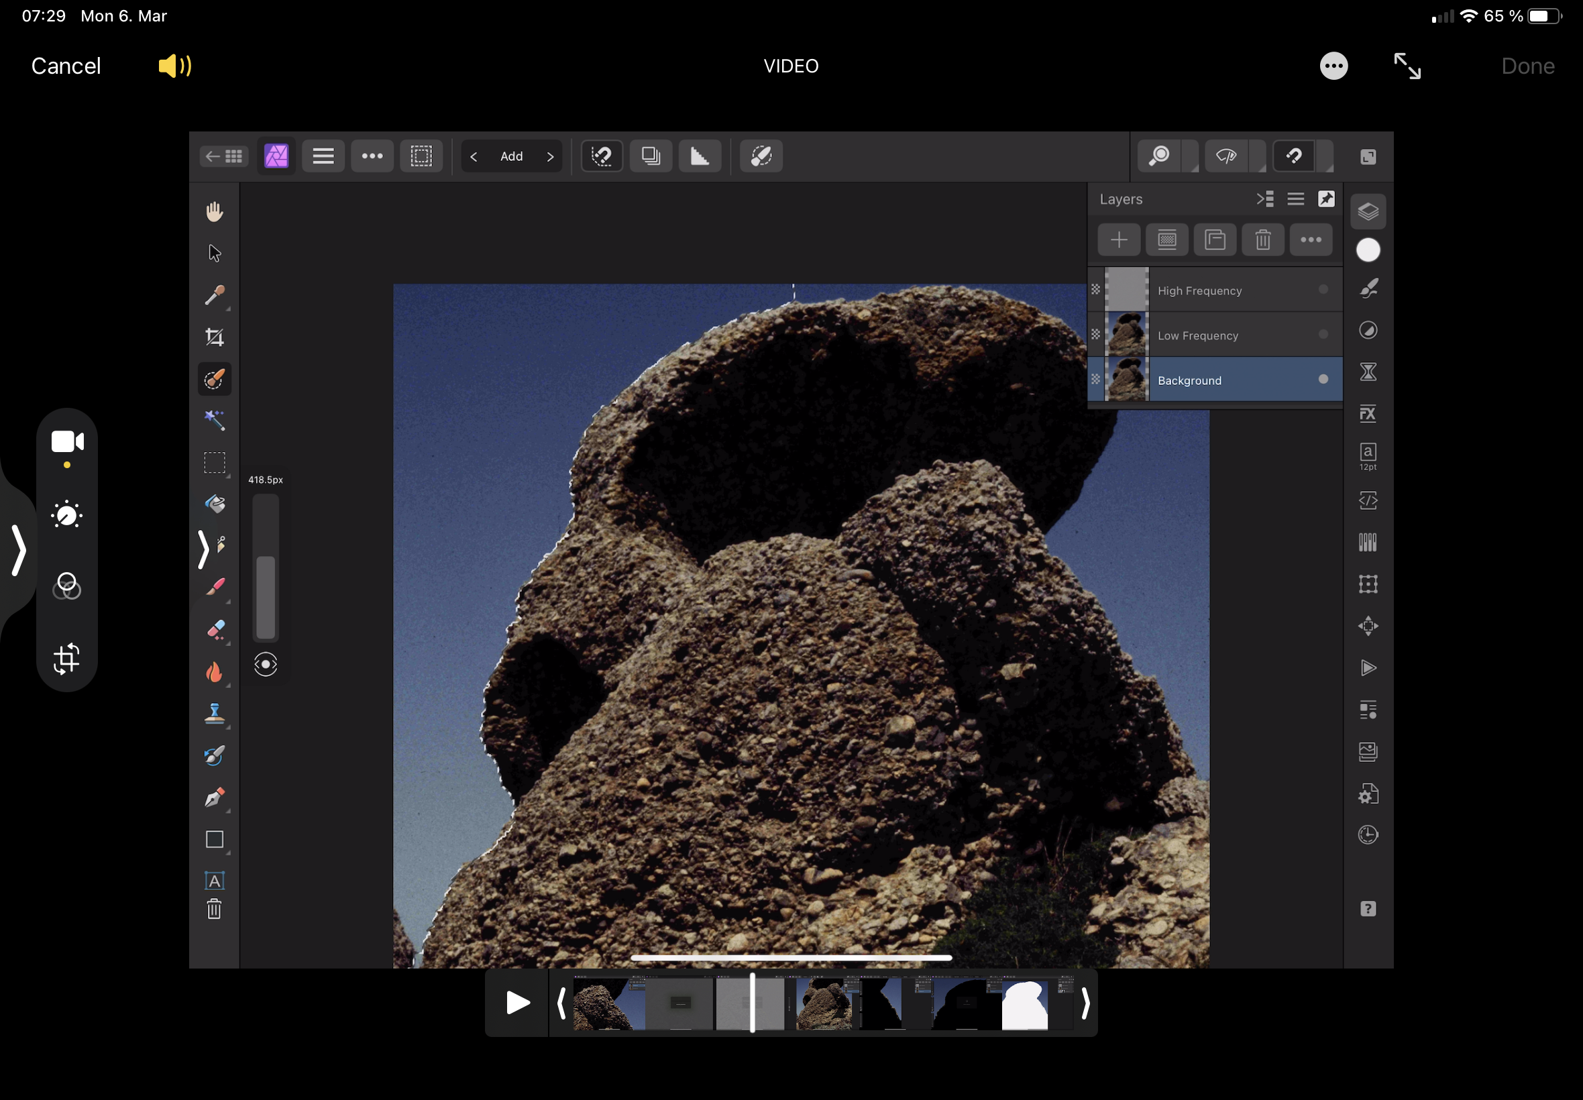Open the document hamburger menu in toolbar
This screenshot has height=1100, width=1583.
coord(323,156)
